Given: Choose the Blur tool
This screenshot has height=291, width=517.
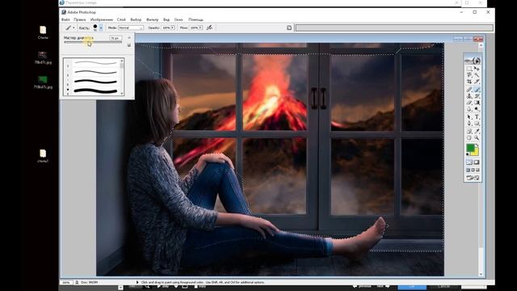Looking at the screenshot, I should click(x=469, y=109).
